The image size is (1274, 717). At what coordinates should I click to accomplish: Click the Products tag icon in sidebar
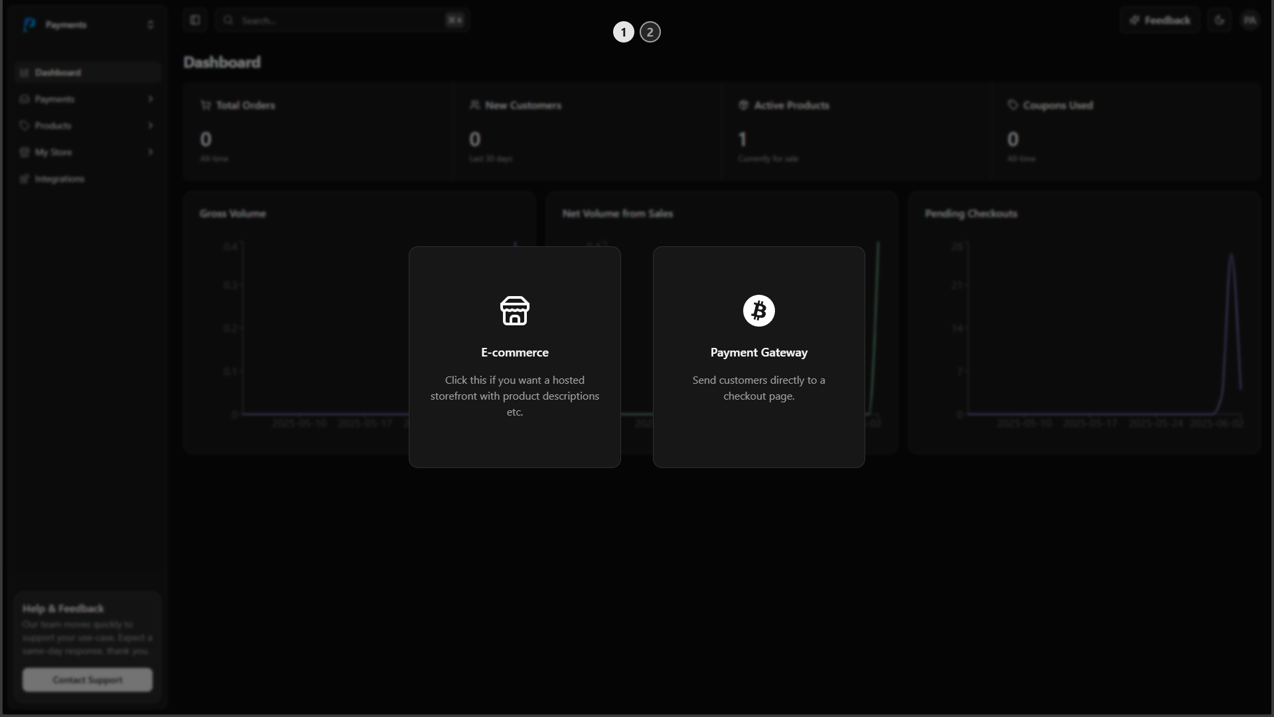(25, 125)
